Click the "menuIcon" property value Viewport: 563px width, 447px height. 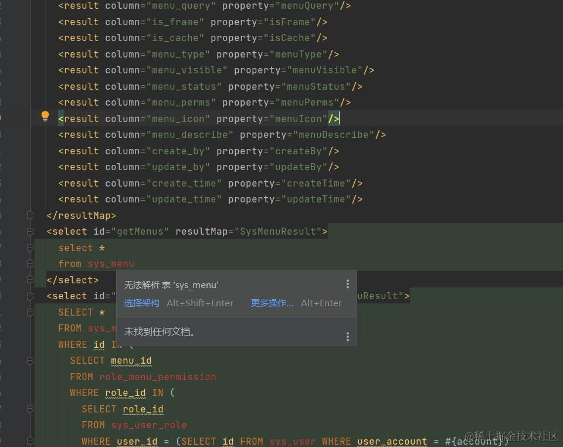(x=299, y=119)
